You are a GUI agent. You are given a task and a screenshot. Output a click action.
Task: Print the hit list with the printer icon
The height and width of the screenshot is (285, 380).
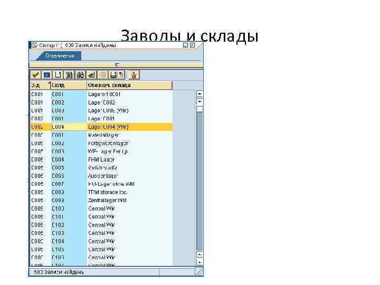pos(113,75)
